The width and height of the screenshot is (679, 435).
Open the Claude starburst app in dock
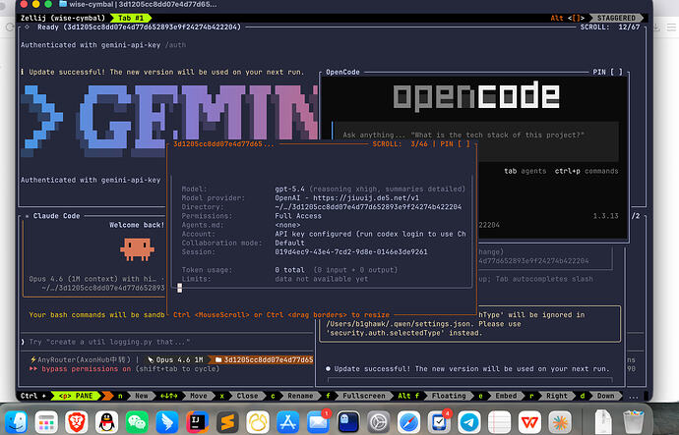pyautogui.click(x=560, y=421)
